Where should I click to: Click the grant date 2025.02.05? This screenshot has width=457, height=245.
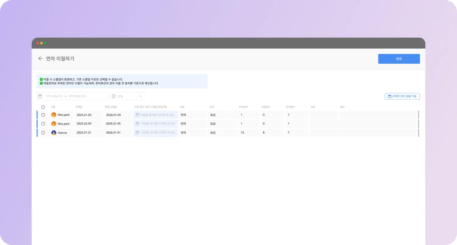(x=84, y=124)
